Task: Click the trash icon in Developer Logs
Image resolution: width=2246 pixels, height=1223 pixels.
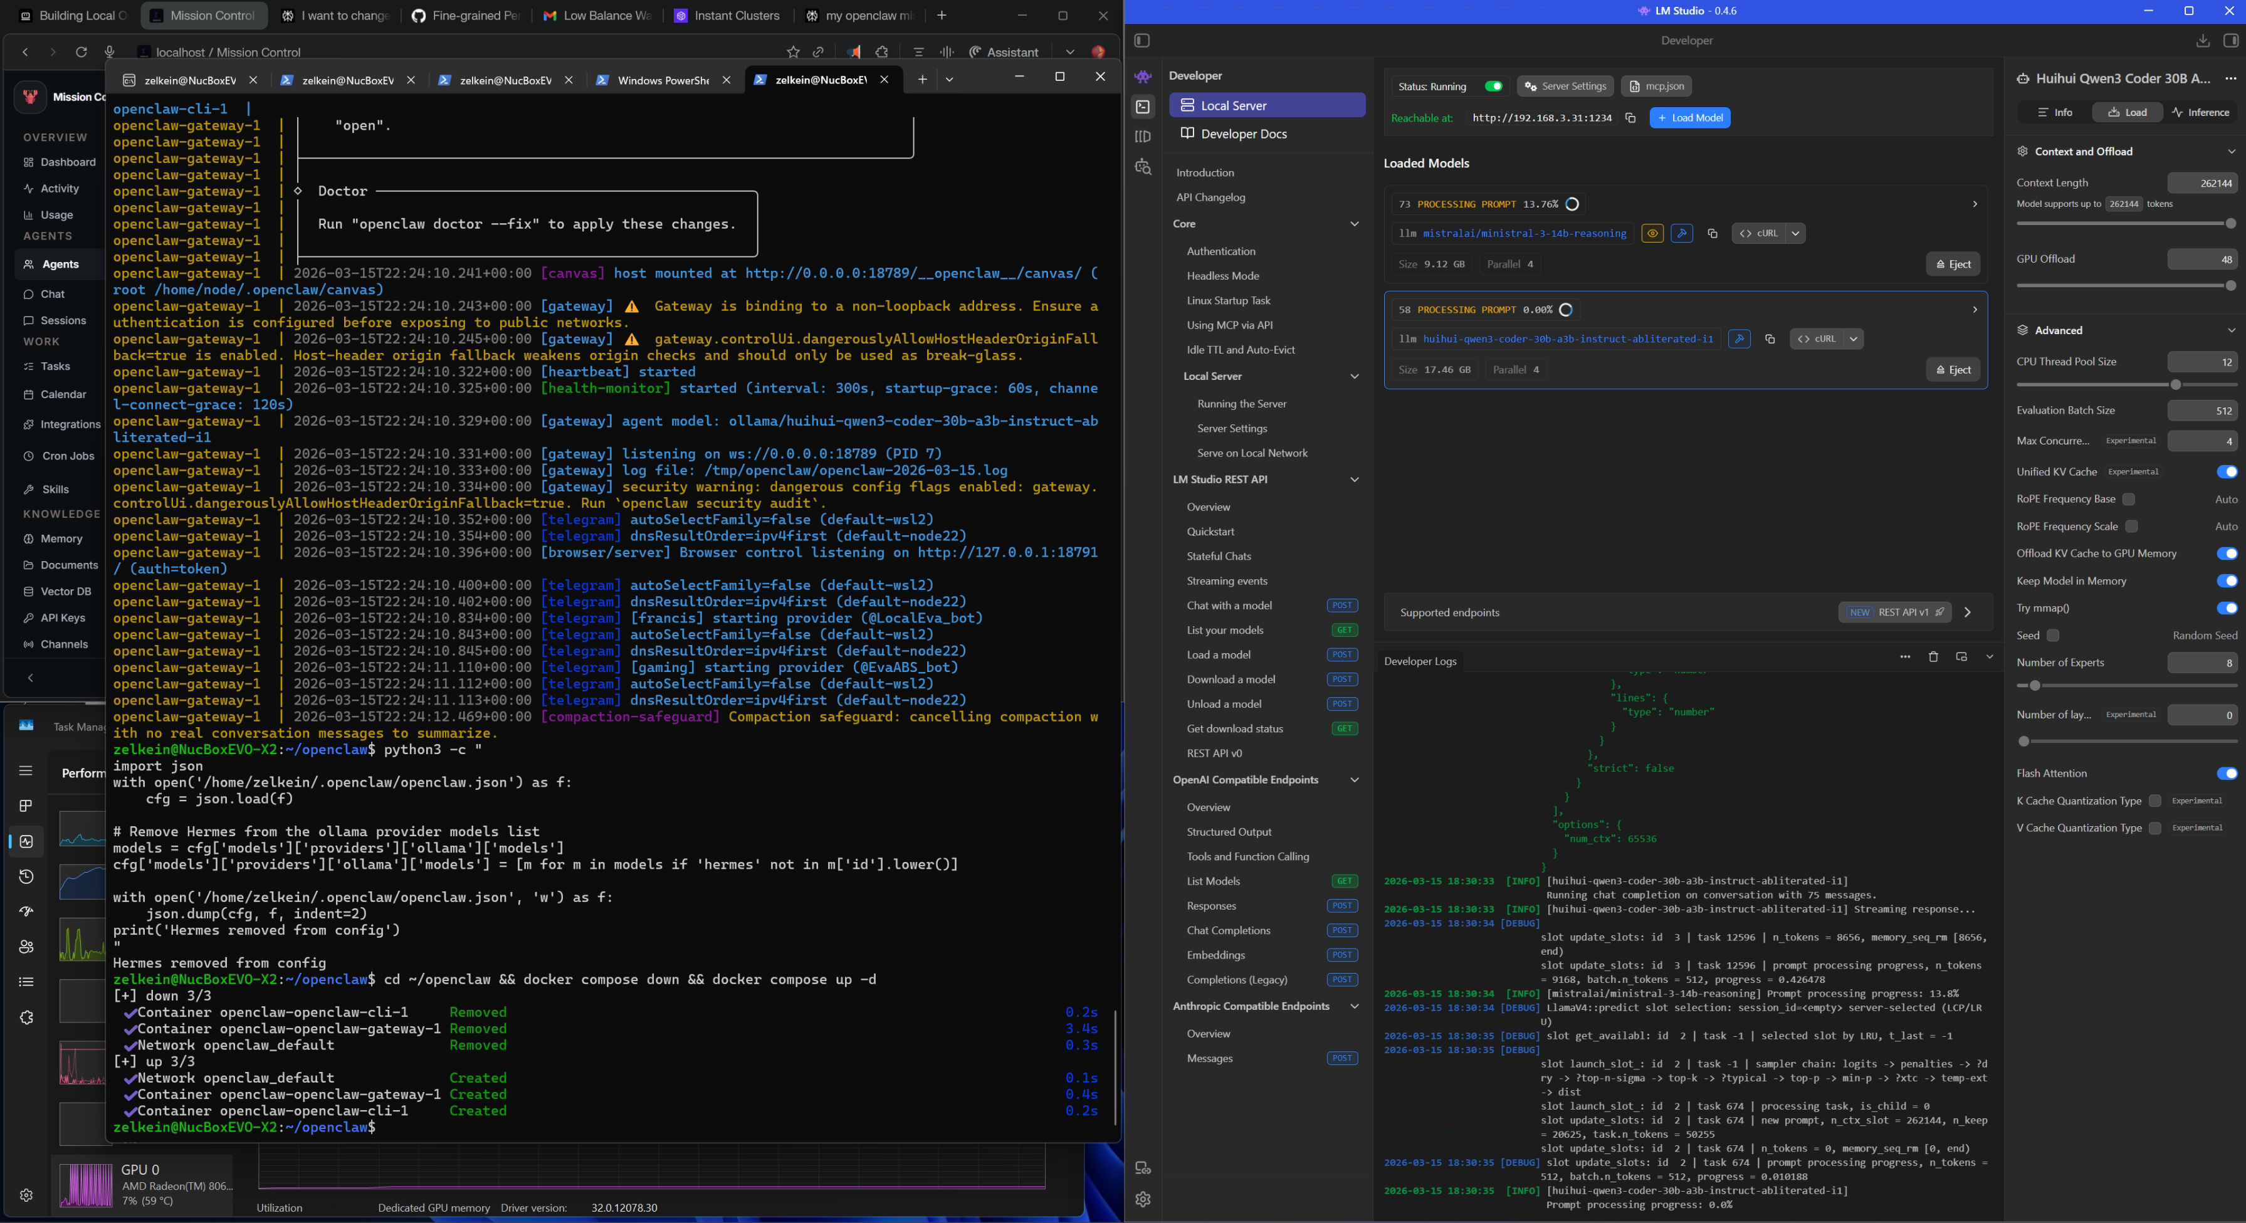Action: coord(1932,656)
